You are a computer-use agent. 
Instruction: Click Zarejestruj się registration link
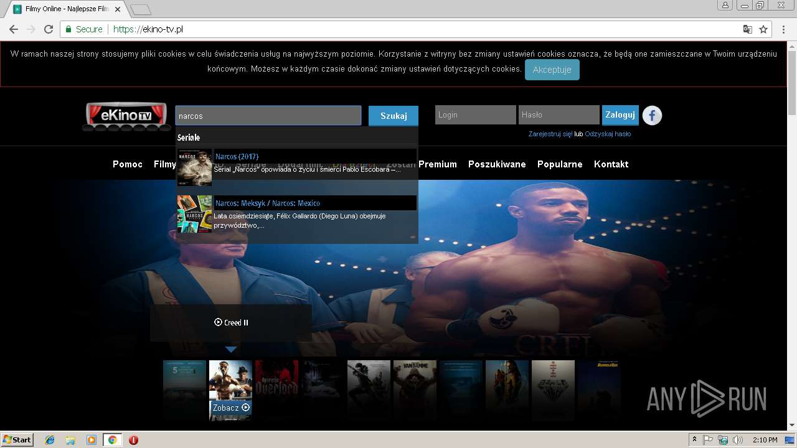tap(550, 134)
